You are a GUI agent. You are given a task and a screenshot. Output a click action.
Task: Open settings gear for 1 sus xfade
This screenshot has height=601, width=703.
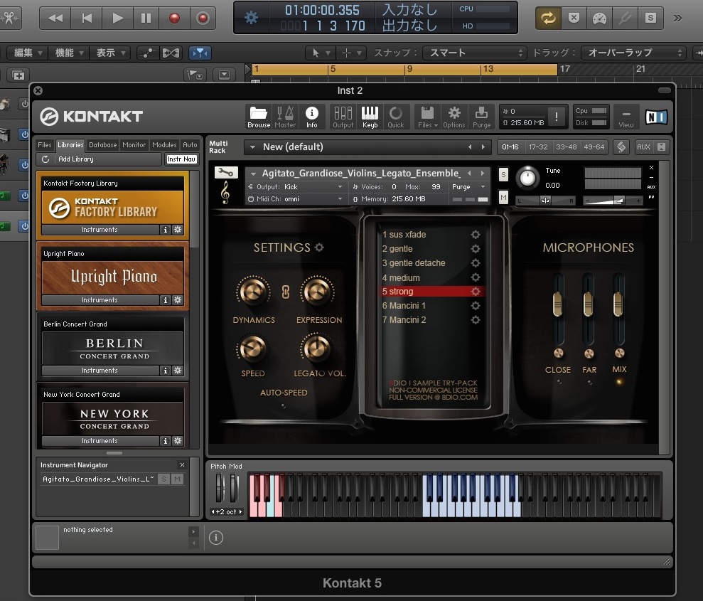(x=476, y=234)
